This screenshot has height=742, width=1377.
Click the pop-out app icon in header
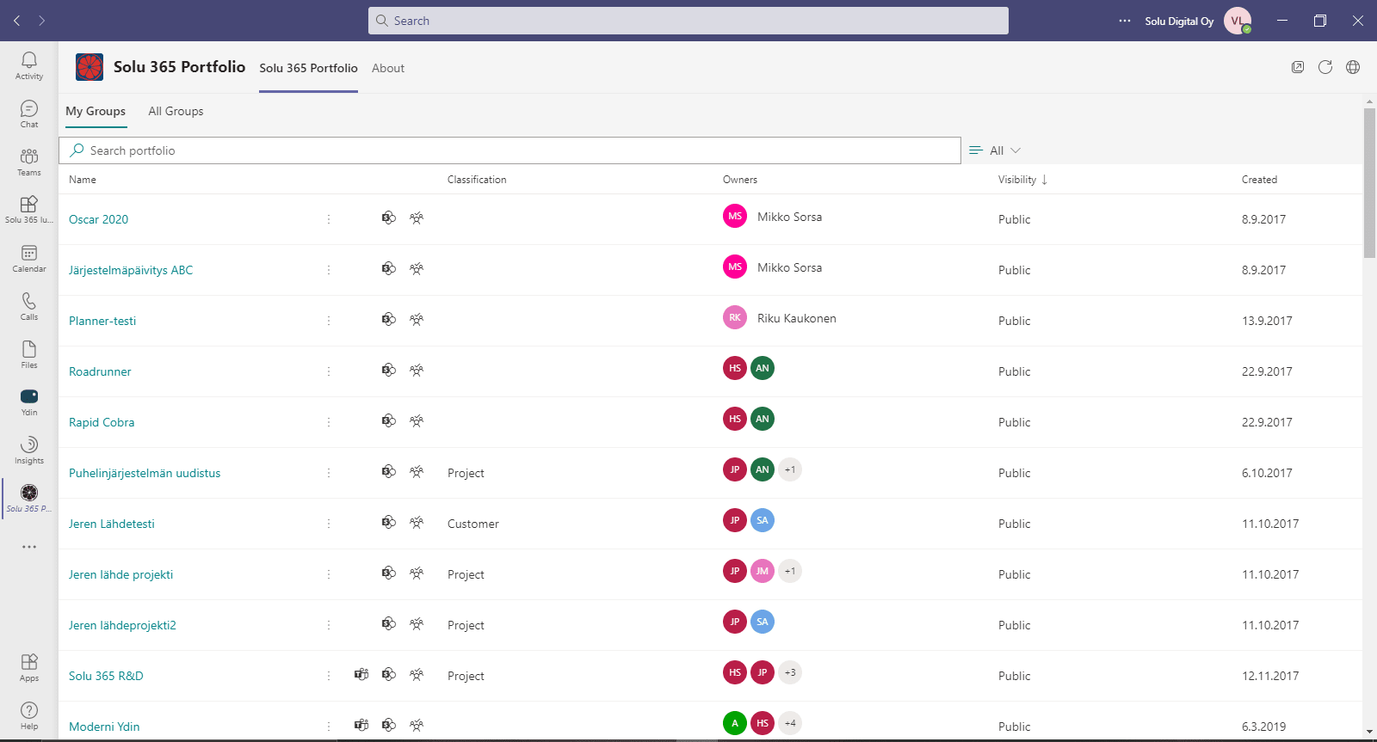(x=1298, y=67)
